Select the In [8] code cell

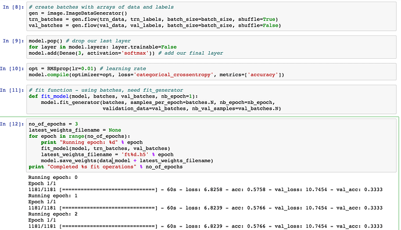pyautogui.click(x=211, y=16)
